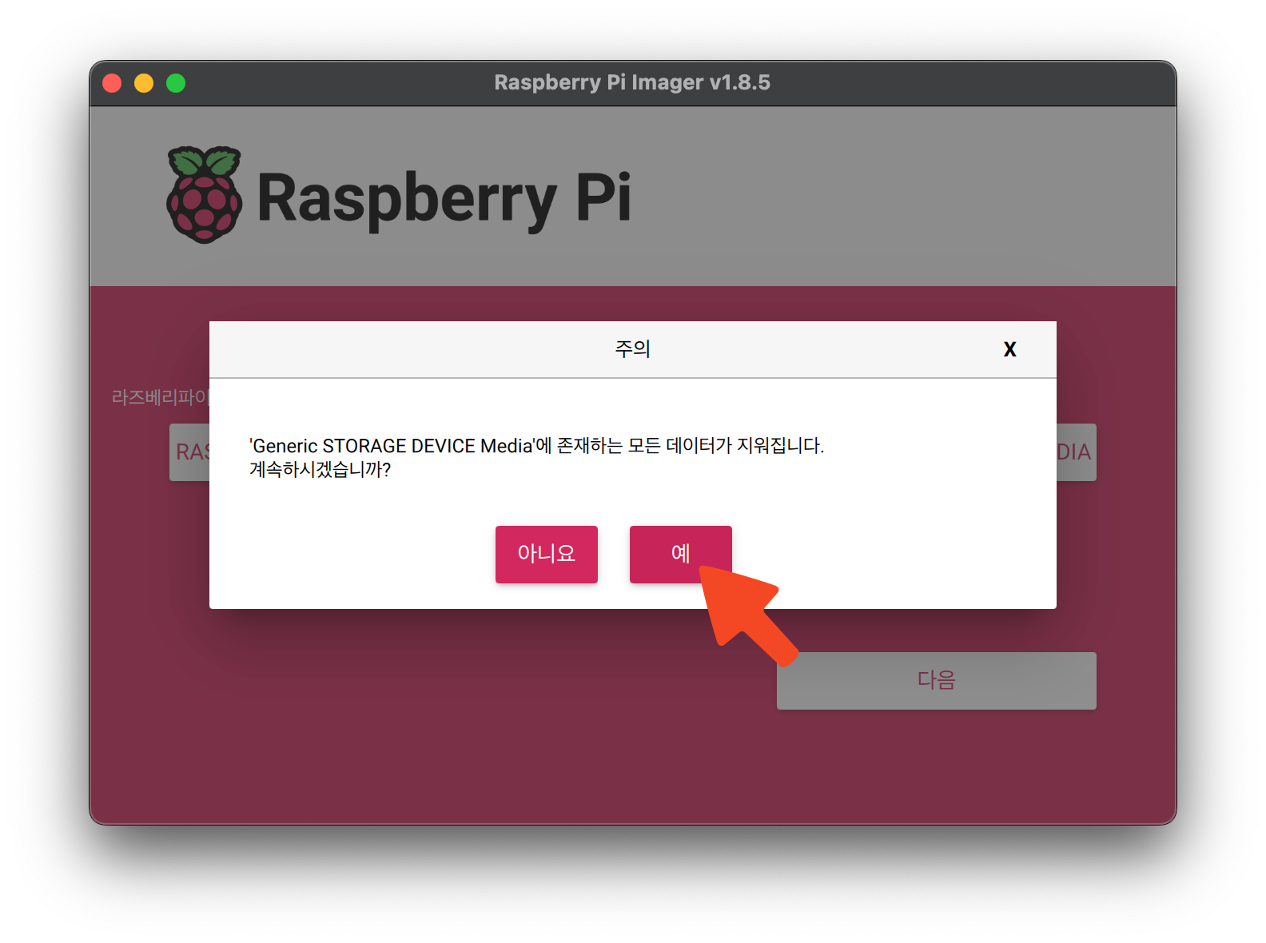Click the 주의 dialog title
Image resolution: width=1266 pixels, height=943 pixels.
pyautogui.click(x=632, y=349)
